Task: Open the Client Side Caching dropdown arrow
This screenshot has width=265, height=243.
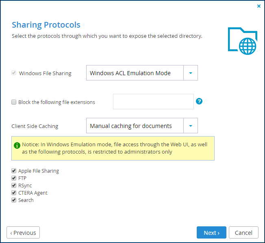Action: point(191,126)
